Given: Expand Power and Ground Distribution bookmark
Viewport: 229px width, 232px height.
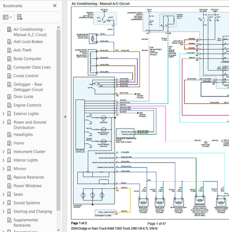Looking at the screenshot, I should coord(3,122).
